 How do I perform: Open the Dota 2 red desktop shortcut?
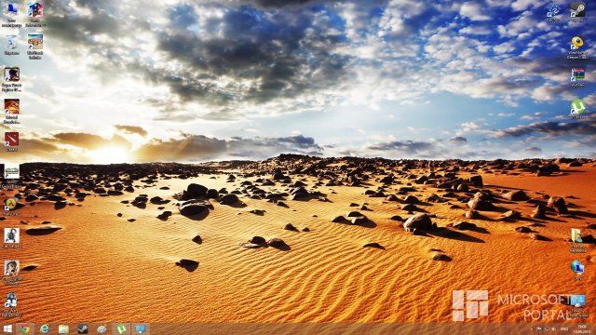12,142
